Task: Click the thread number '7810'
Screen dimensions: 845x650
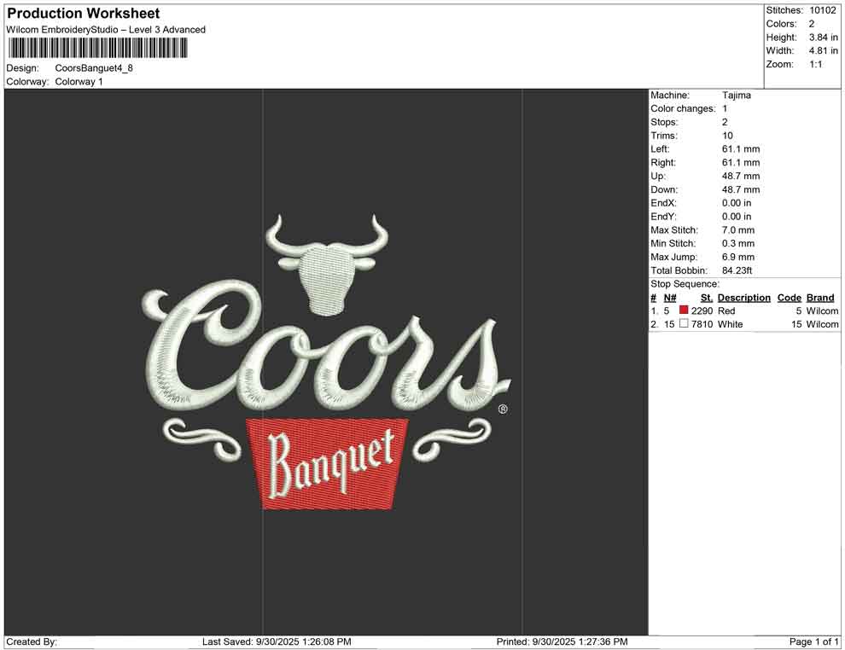Action: (x=702, y=324)
